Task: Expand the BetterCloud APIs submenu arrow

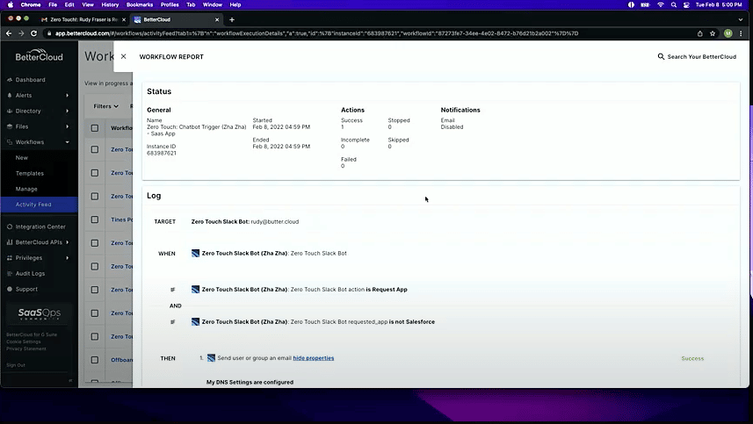Action: [68, 242]
